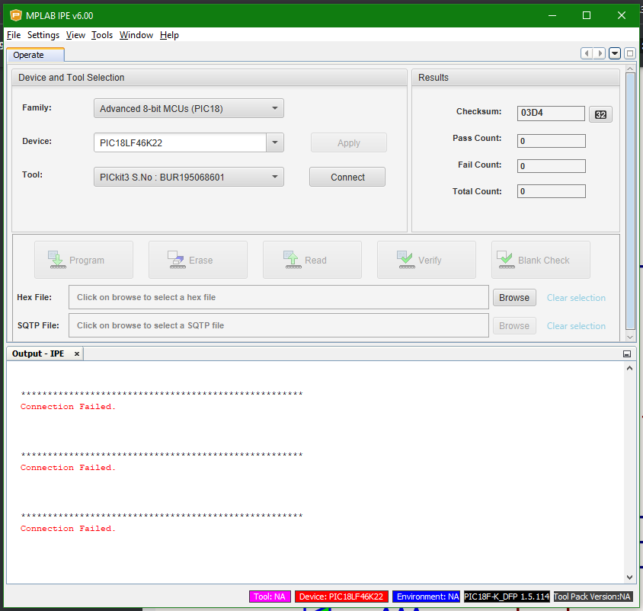The width and height of the screenshot is (643, 611).
Task: Click the Hex File path field
Action: [x=278, y=297]
